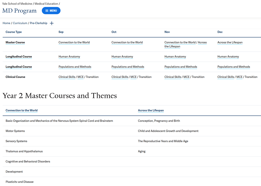Open Populations and Methods under Sep
This screenshot has height=186, width=261.
[x=75, y=67]
